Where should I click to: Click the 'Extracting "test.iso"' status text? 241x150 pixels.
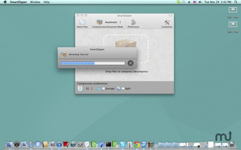point(79,54)
